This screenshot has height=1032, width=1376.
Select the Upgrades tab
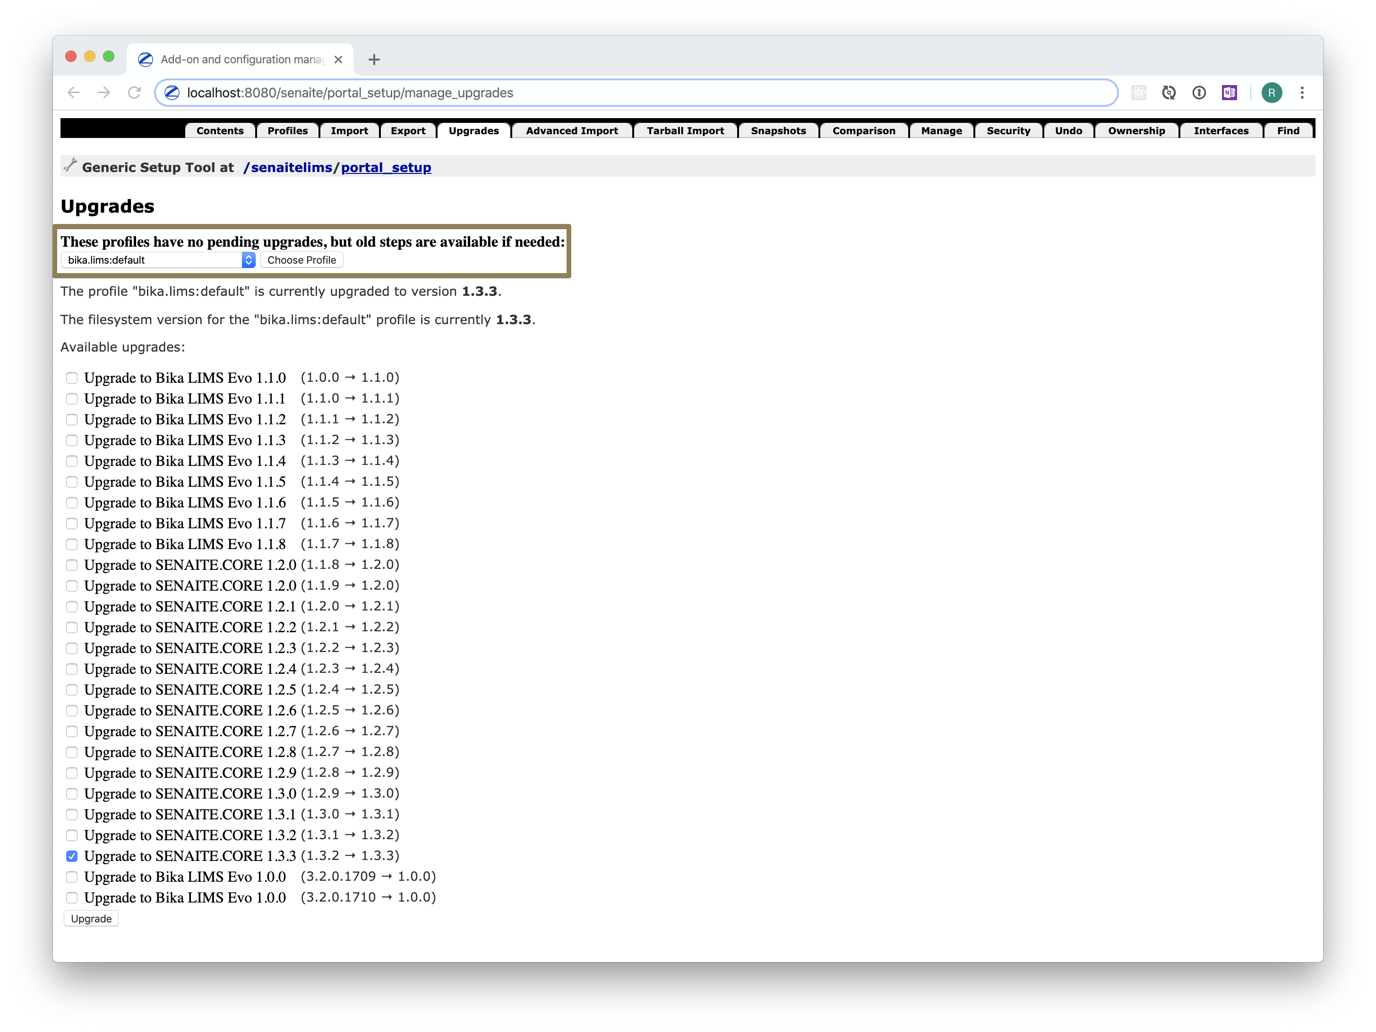coord(473,130)
